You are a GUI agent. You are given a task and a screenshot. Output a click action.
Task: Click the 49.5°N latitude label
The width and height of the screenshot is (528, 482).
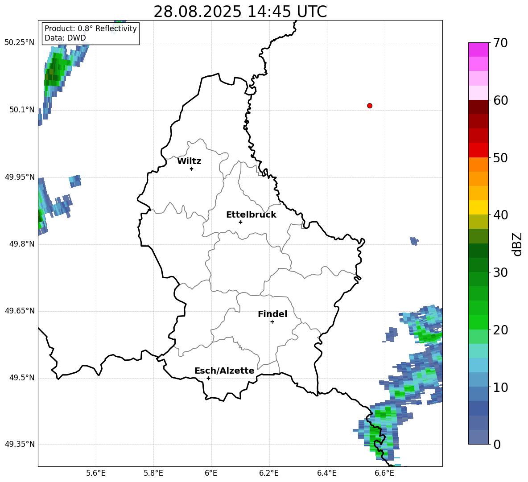pyautogui.click(x=22, y=378)
